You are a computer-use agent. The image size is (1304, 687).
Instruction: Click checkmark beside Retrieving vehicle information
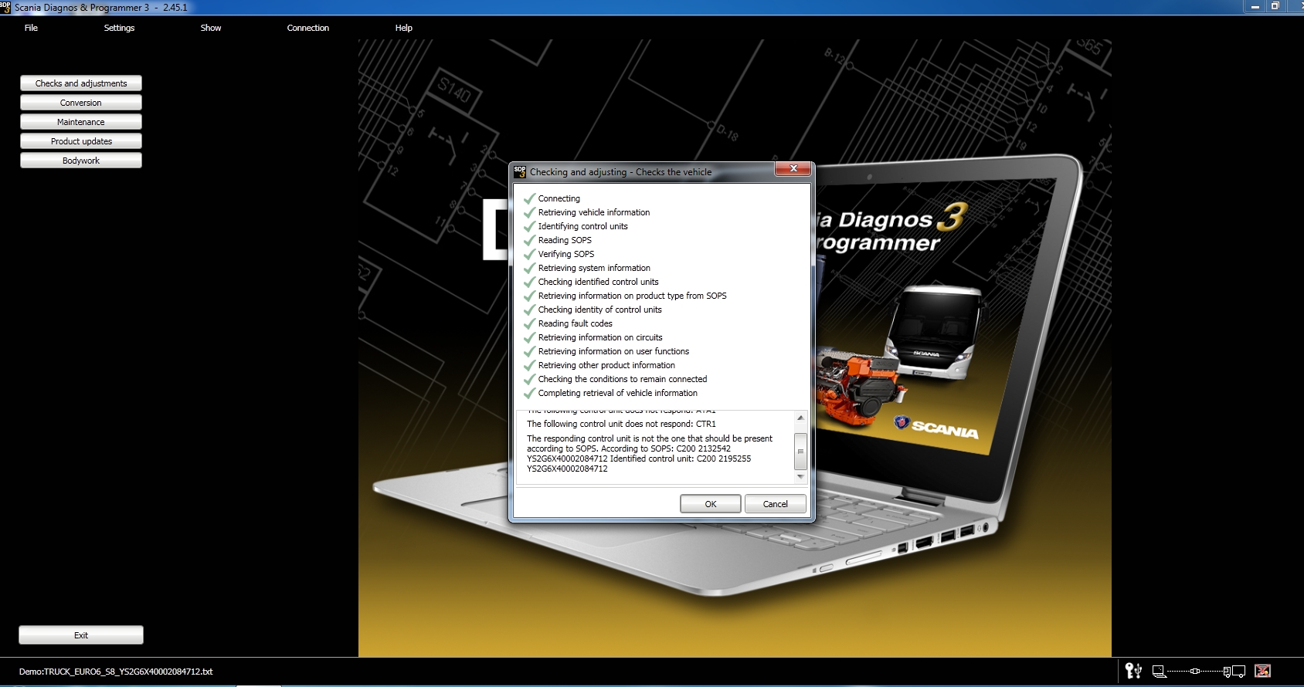529,212
